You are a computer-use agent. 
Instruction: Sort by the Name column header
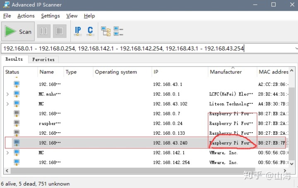click(50, 72)
